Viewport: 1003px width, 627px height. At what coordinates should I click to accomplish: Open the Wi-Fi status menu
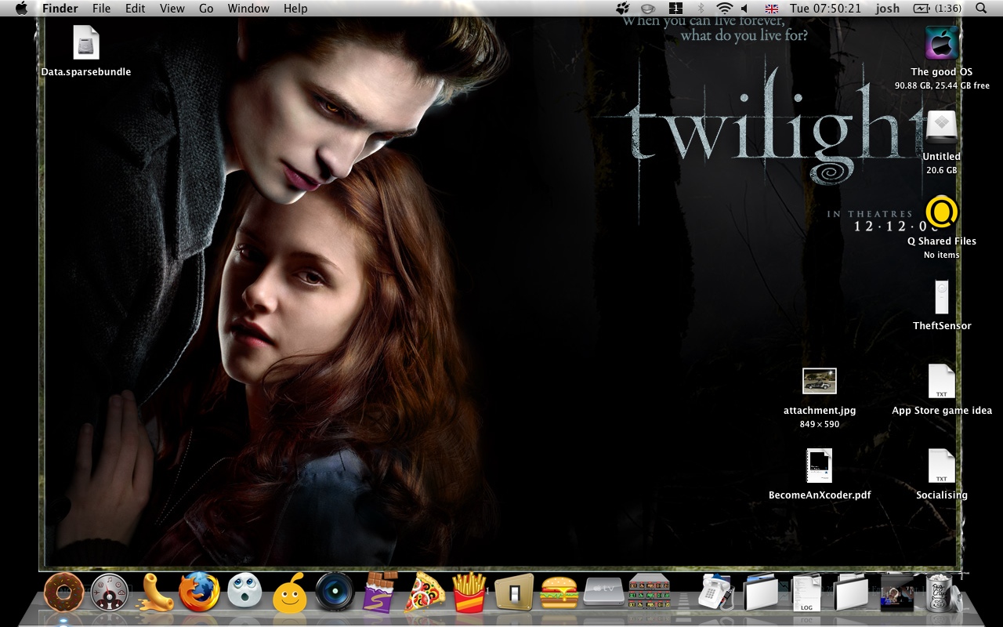coord(725,9)
